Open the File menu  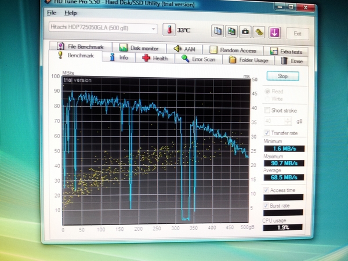pyautogui.click(x=51, y=13)
